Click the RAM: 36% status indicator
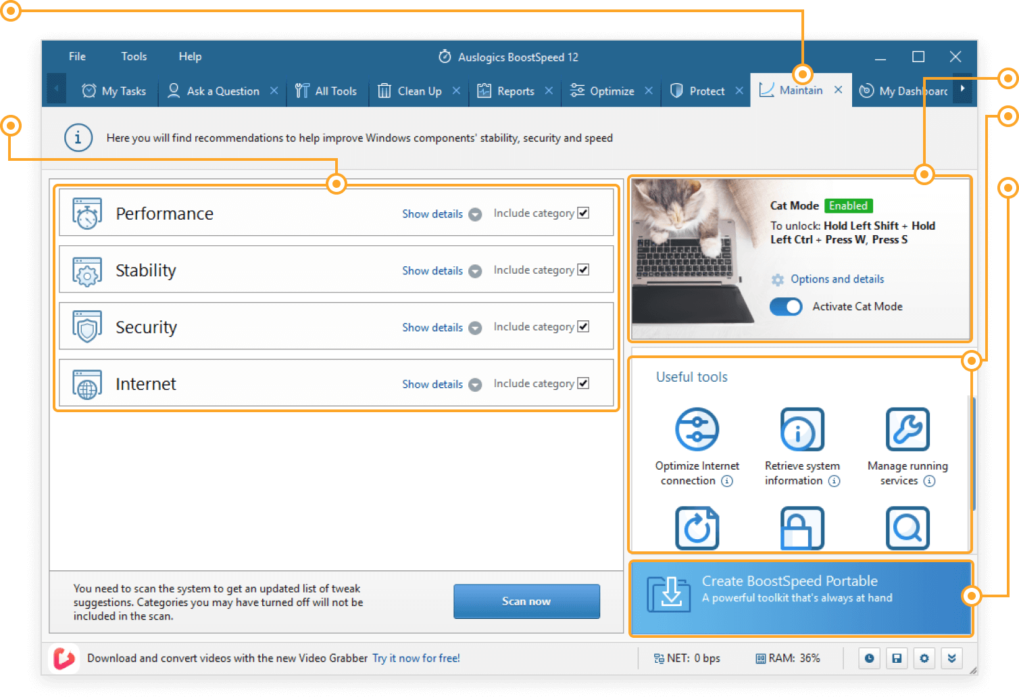The width and height of the screenshot is (1019, 700). tap(788, 658)
